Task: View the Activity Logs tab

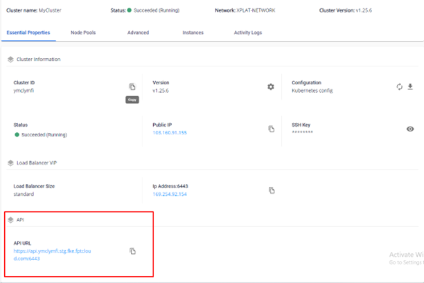Action: point(248,33)
